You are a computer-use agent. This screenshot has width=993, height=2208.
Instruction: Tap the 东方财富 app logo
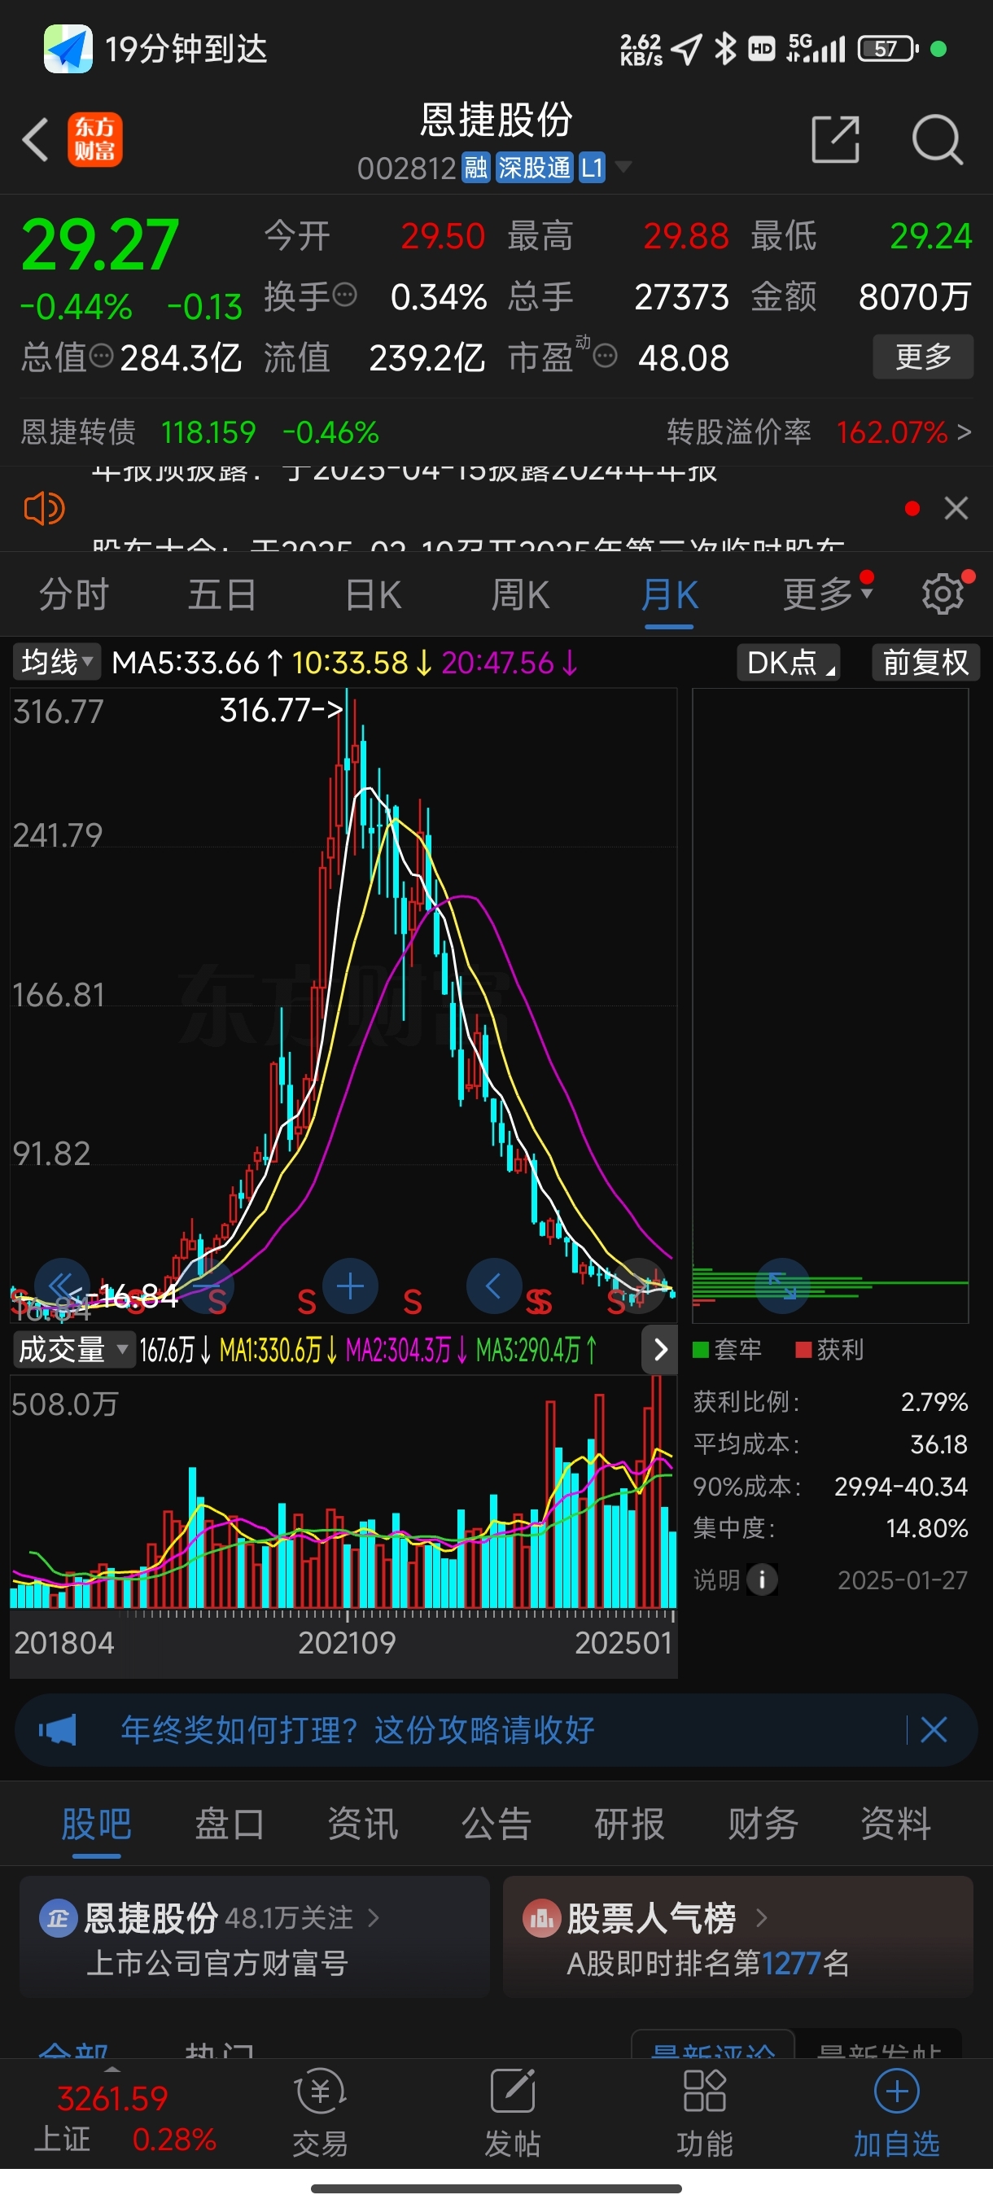pos(95,140)
